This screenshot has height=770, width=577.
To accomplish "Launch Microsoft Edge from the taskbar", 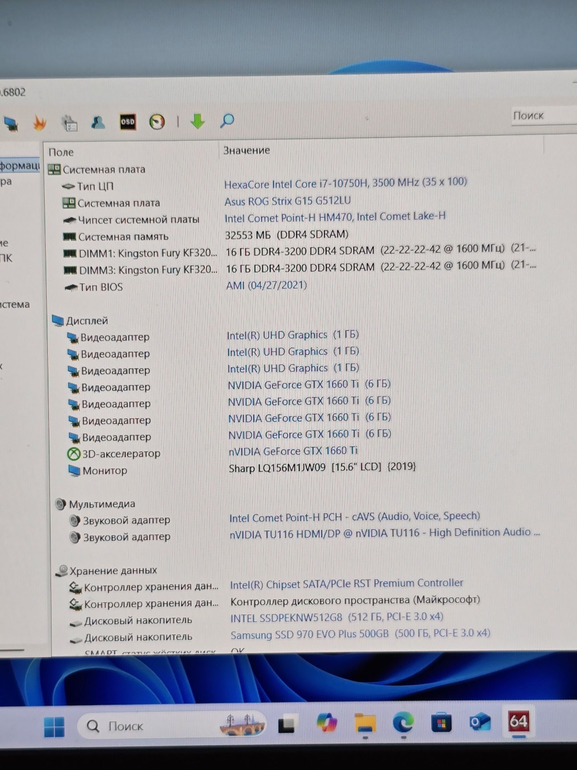I will click(403, 723).
